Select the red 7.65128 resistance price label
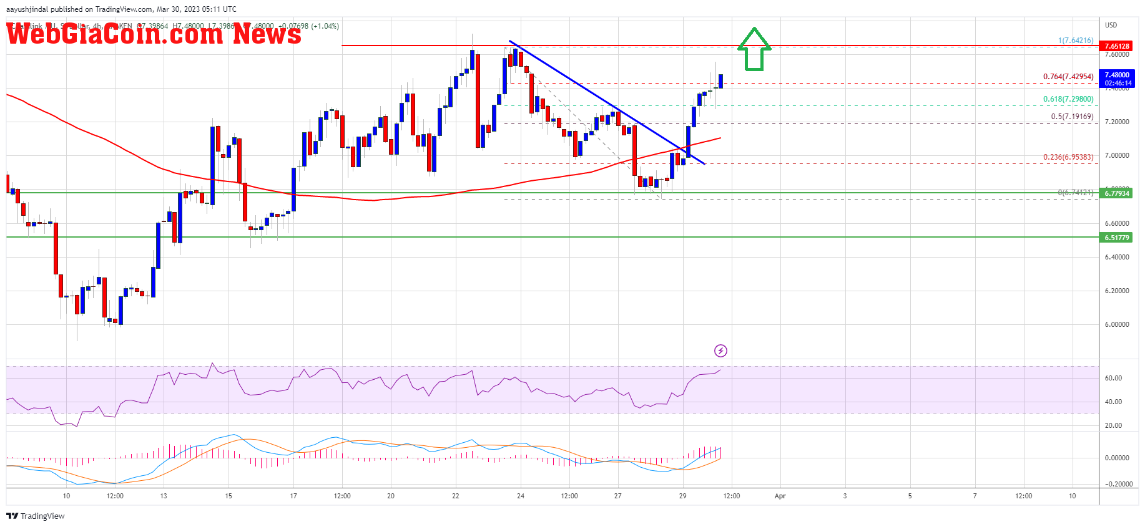Screen dimensions: 1145x527 pos(1117,46)
